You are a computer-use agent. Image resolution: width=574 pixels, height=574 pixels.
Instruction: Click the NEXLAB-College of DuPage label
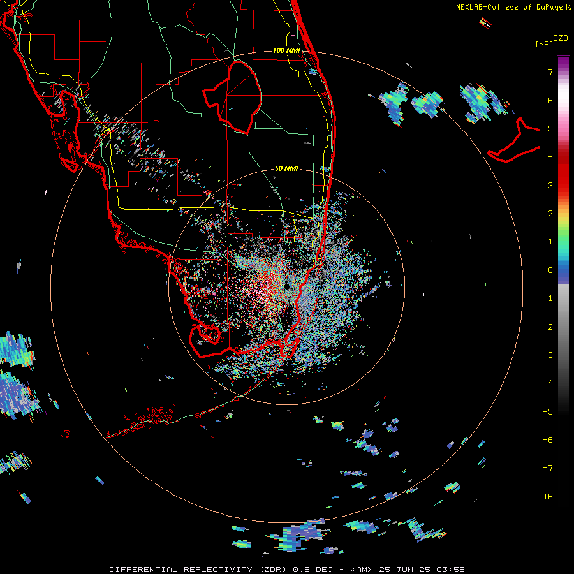(x=512, y=7)
